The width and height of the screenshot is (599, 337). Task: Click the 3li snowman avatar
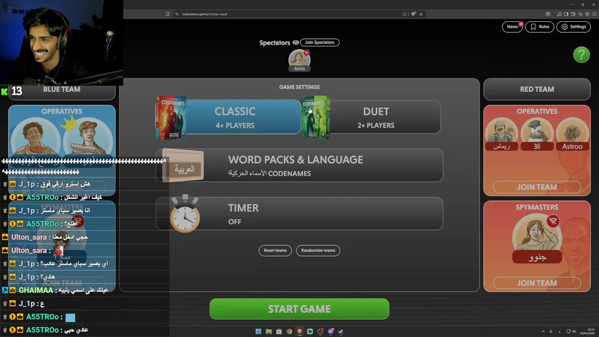point(537,134)
